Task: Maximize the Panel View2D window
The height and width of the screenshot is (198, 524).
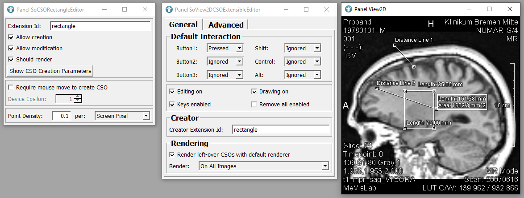Action: tap(489, 9)
